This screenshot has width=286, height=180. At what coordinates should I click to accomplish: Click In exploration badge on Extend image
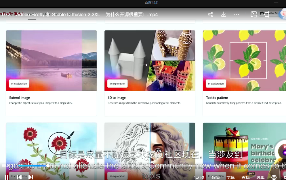pyautogui.click(x=19, y=84)
